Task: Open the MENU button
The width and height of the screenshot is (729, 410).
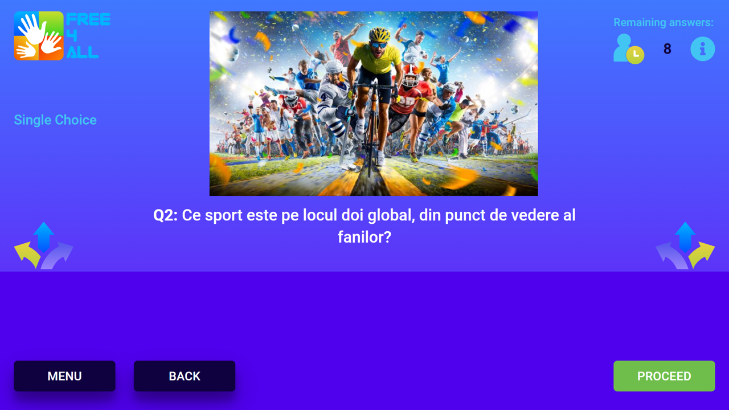Action: point(64,376)
